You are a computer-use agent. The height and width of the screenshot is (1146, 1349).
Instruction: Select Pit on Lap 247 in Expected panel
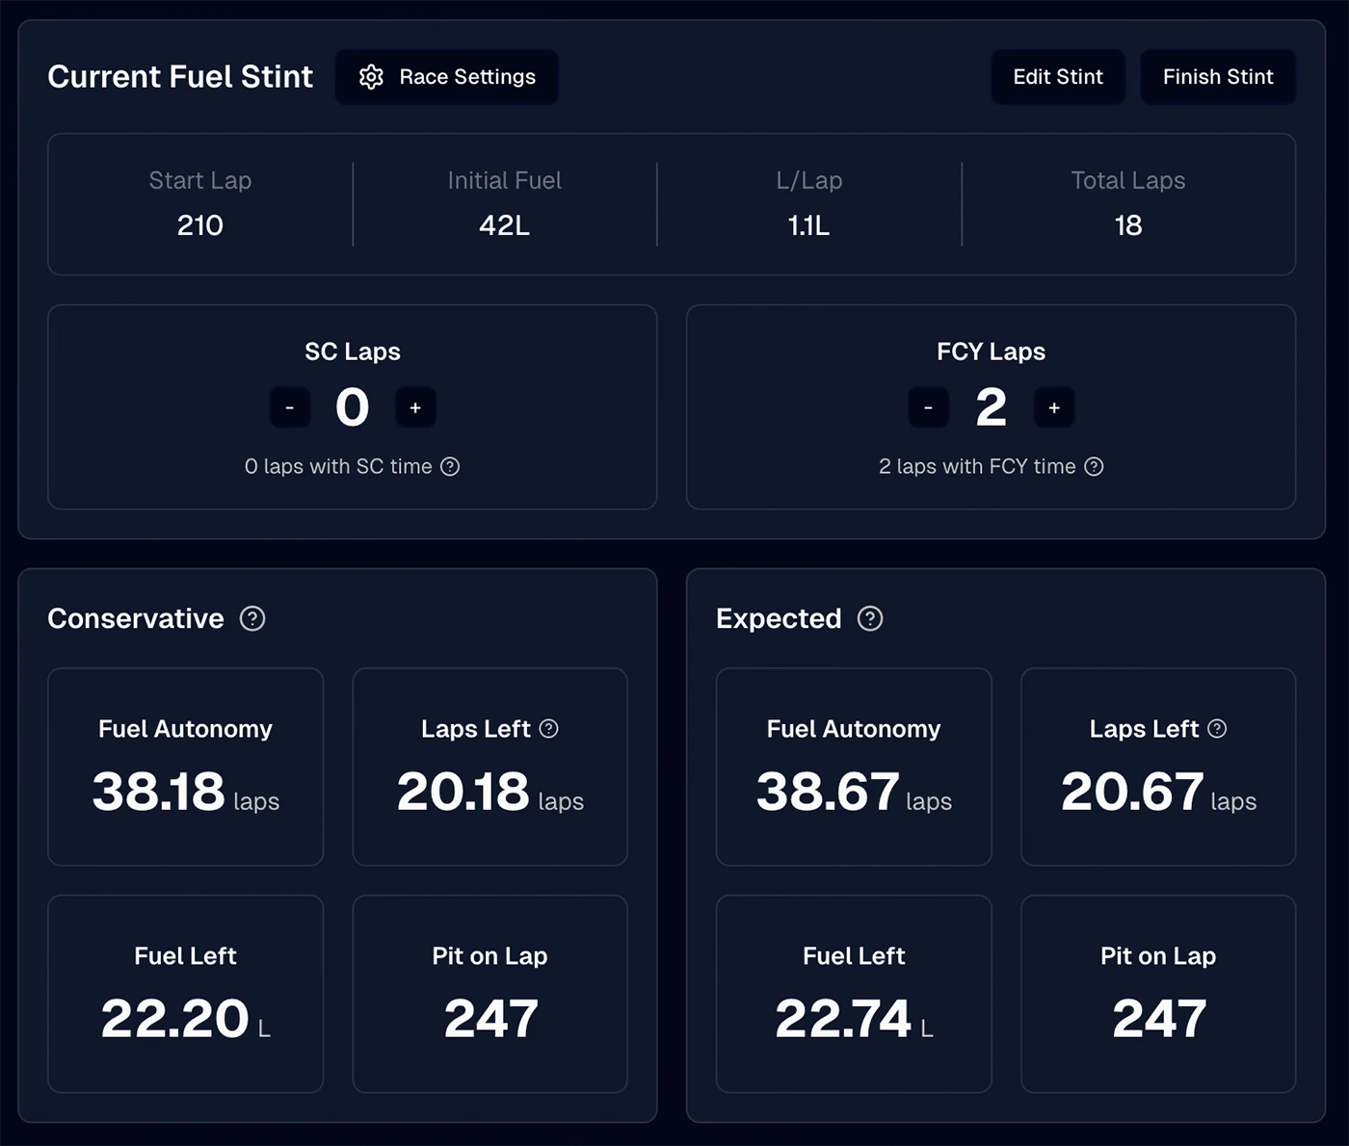tap(1158, 994)
